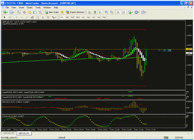Click the Profiles icon in toolbar
194x140 pixels.
click(x=11, y=12)
